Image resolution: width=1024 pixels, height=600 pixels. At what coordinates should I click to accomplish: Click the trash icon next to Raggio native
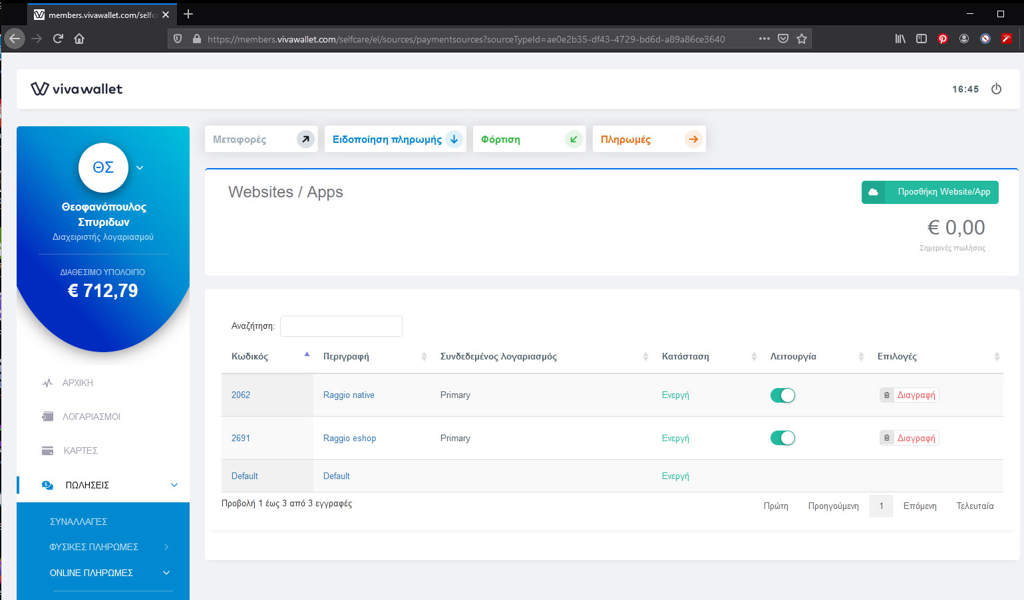(887, 395)
